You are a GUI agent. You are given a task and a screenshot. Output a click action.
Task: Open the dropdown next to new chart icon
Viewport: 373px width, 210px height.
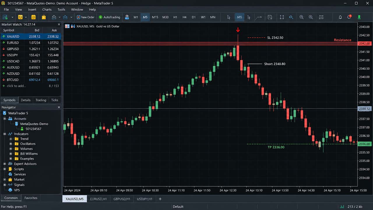pos(13,17)
